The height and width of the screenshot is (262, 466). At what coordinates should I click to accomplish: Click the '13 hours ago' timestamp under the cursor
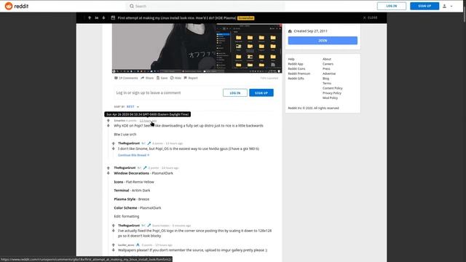[x=148, y=121]
